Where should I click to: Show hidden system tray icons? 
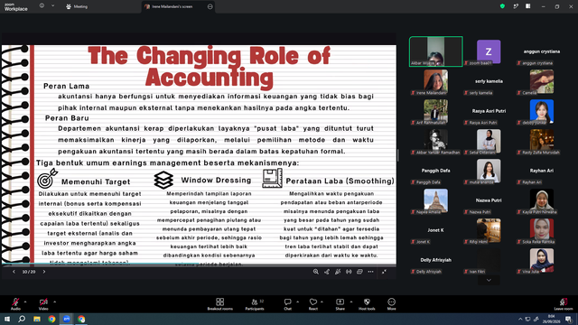point(520,319)
